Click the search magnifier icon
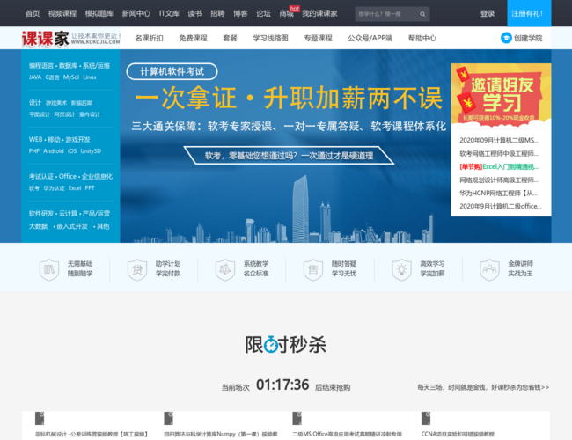The image size is (572, 440). (422, 14)
